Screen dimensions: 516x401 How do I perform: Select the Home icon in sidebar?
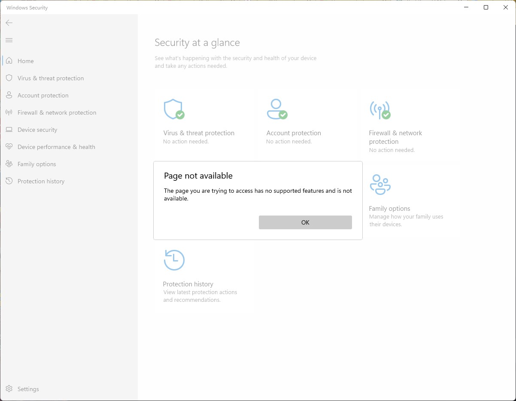coord(9,61)
